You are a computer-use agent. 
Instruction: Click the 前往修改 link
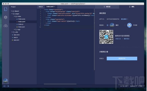point(125,19)
